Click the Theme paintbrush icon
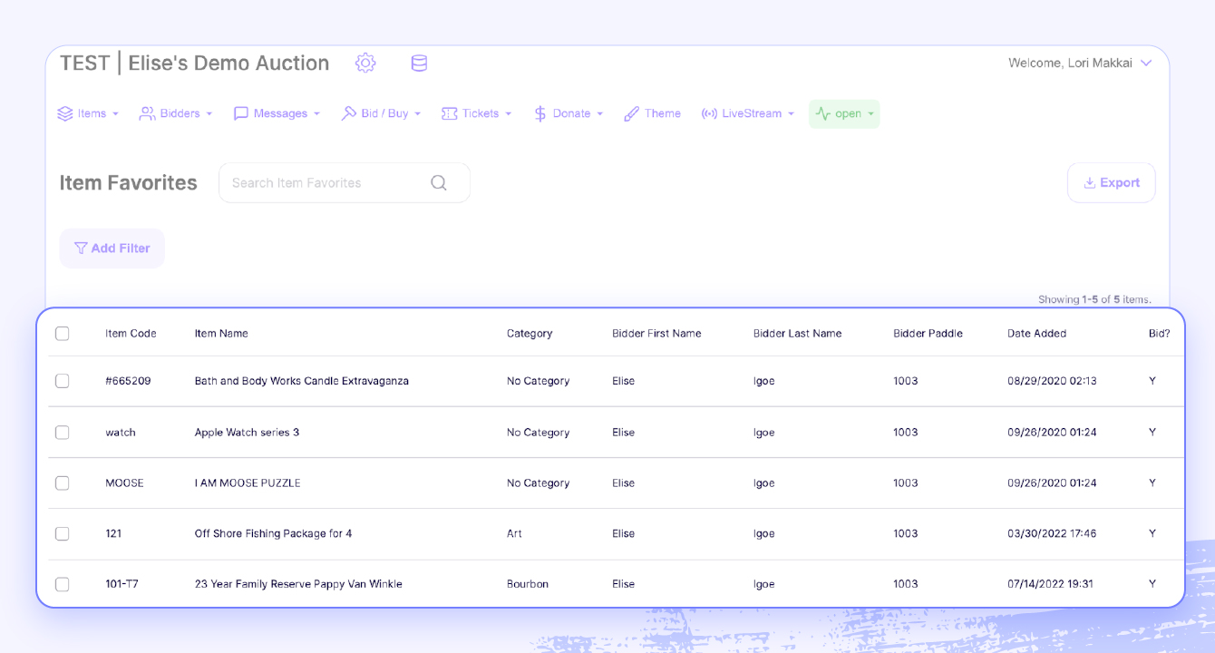Screen dimensions: 1215x653 (x=632, y=113)
